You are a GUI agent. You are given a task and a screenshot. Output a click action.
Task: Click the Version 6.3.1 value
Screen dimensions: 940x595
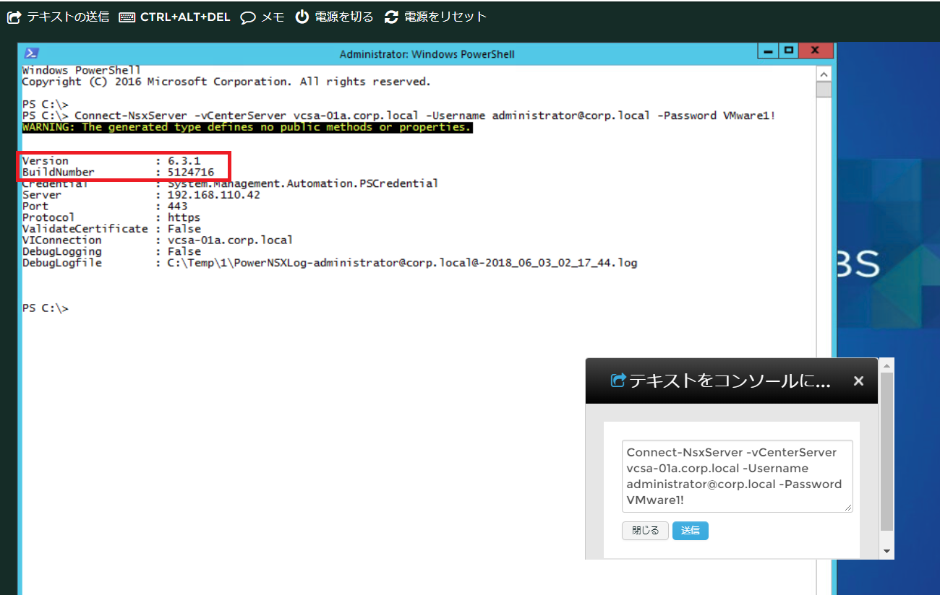click(x=184, y=160)
